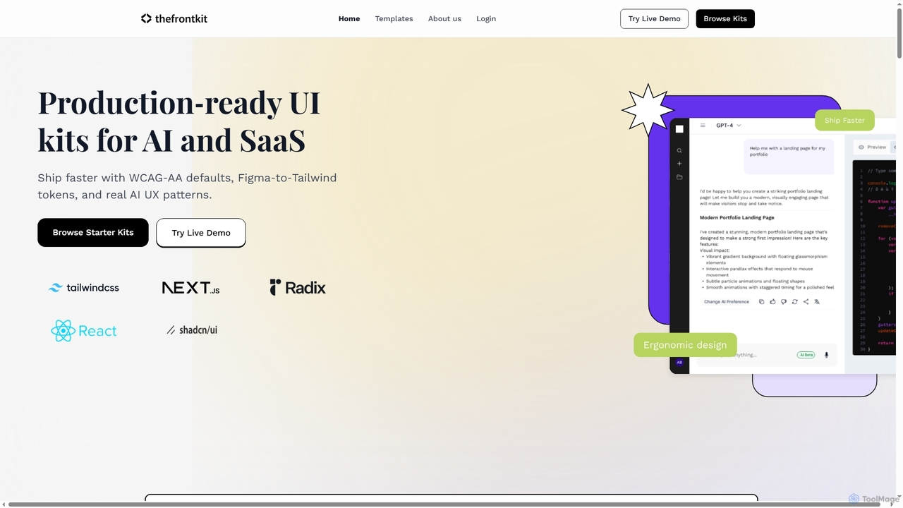
Task: Click the thumbs down icon
Action: point(784,301)
